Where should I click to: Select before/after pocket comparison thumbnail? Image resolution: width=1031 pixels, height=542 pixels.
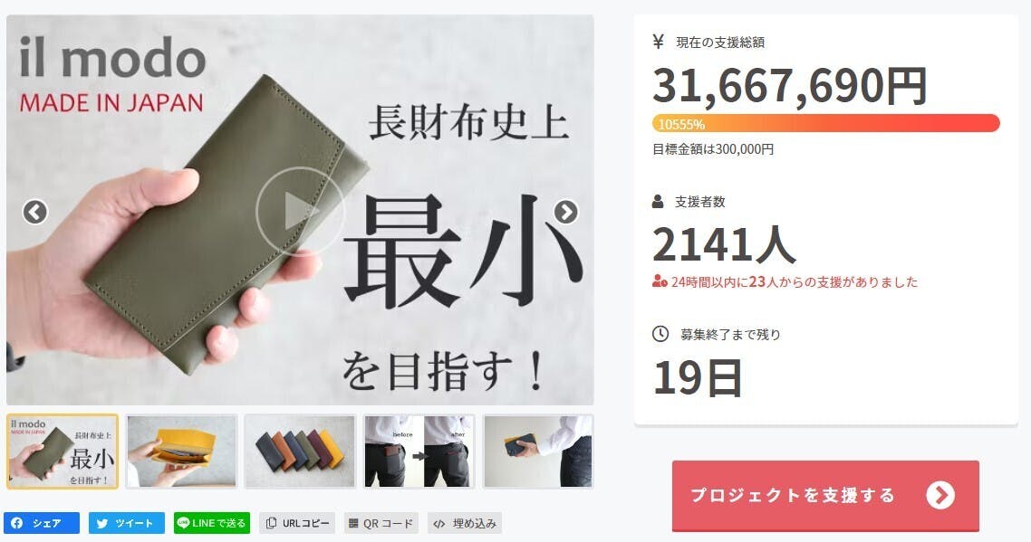[419, 452]
